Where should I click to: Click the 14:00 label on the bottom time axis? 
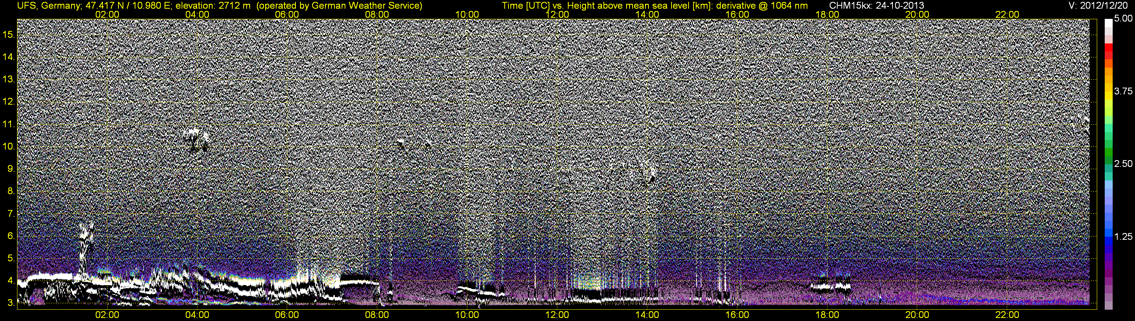click(x=647, y=315)
